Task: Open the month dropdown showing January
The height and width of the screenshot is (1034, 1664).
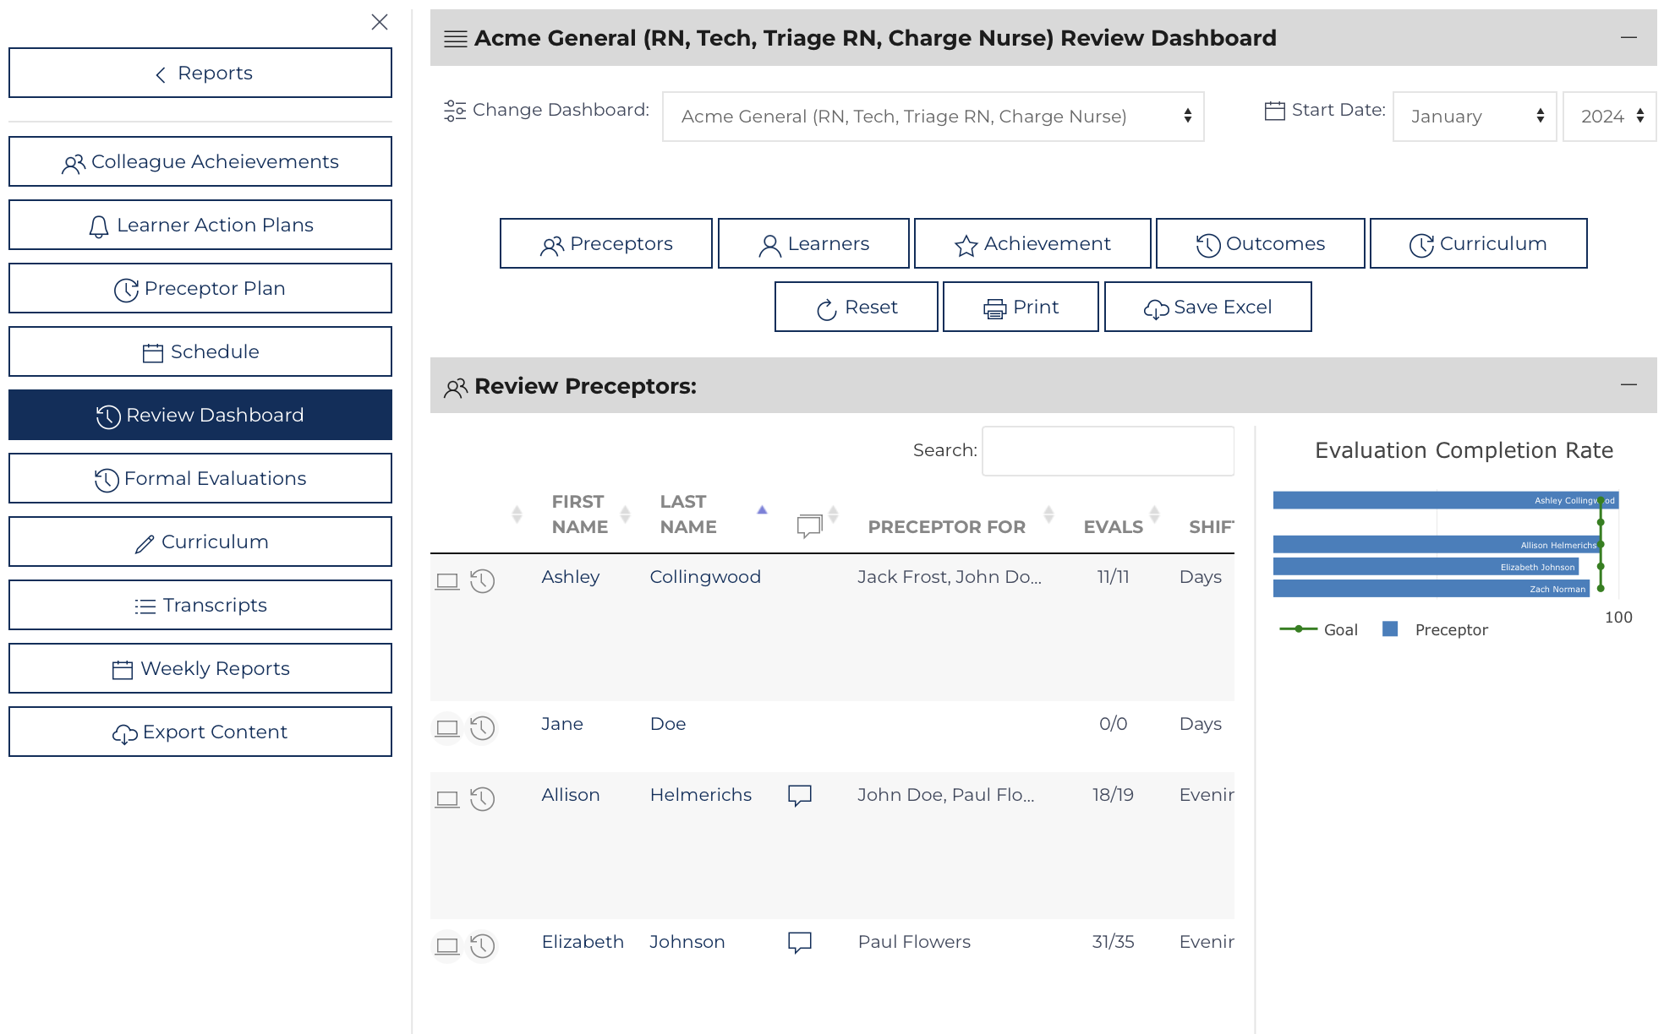Action: tap(1474, 117)
